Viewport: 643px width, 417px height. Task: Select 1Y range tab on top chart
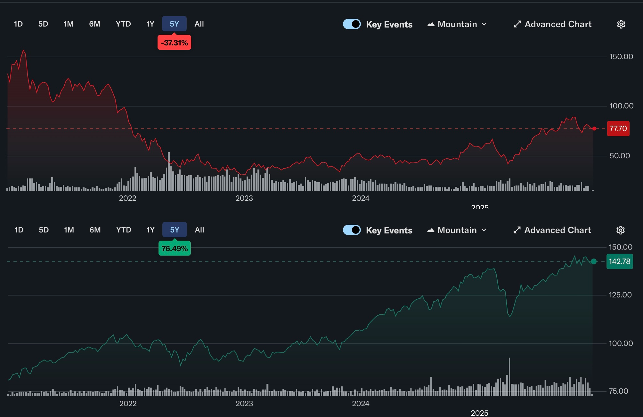click(150, 24)
